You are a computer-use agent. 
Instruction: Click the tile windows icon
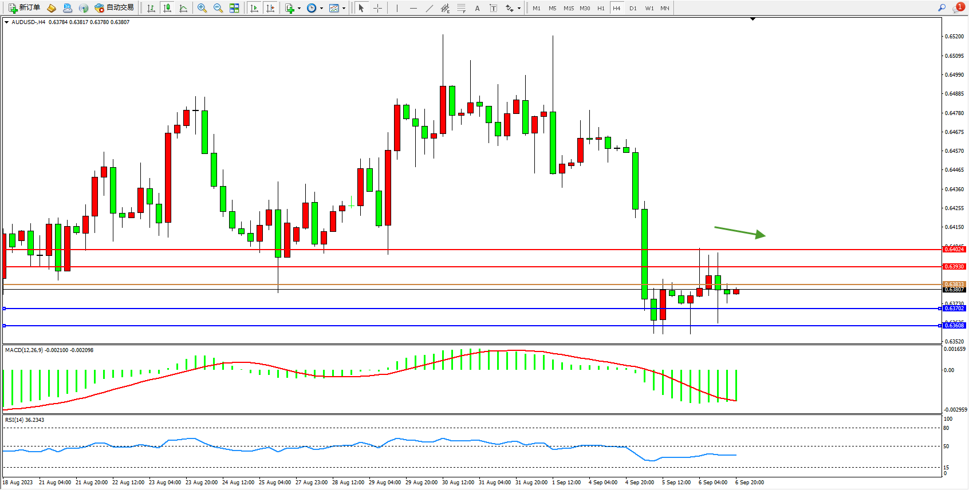234,8
